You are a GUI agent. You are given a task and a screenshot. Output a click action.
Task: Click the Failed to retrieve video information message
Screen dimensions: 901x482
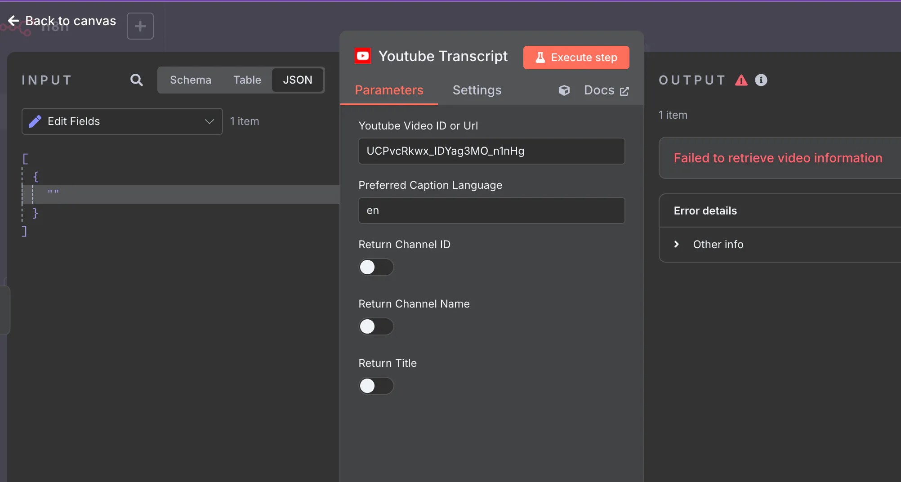tap(778, 158)
